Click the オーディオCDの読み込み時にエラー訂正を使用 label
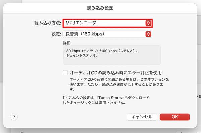Image resolution: width=201 pixels, height=133 pixels. pos(116,73)
